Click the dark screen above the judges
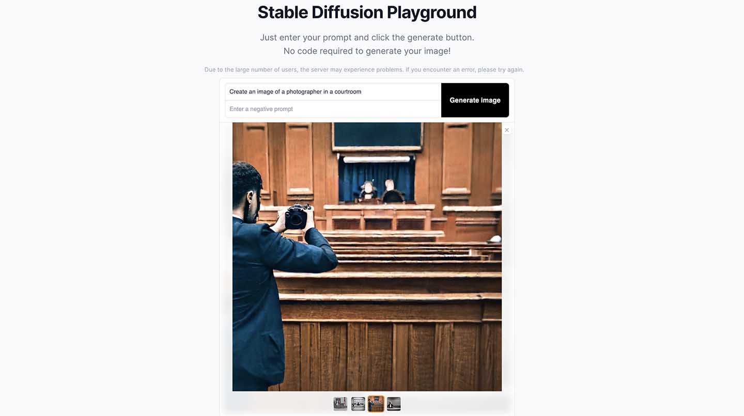Viewport: 744px width, 416px height. click(377, 134)
